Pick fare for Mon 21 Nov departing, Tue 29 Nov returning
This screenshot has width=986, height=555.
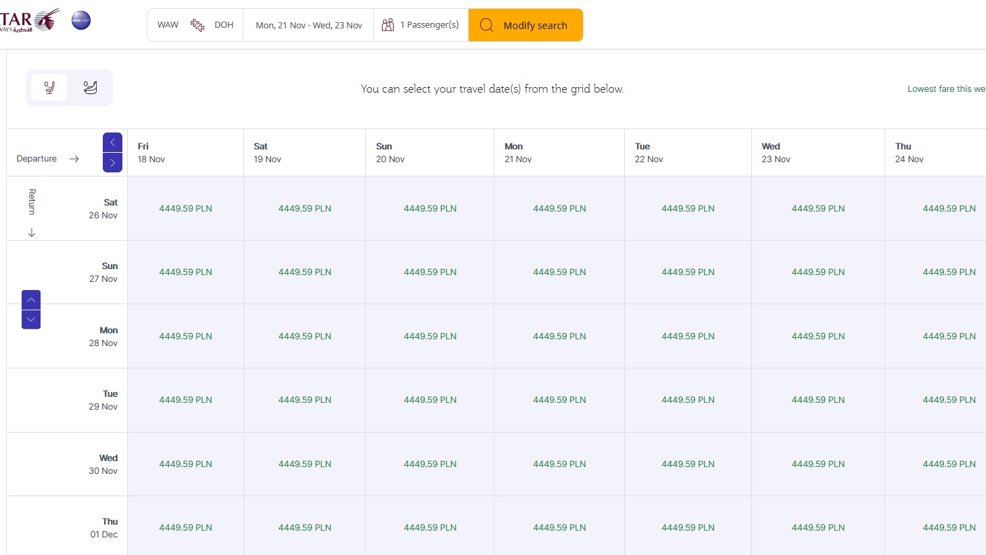pyautogui.click(x=559, y=400)
